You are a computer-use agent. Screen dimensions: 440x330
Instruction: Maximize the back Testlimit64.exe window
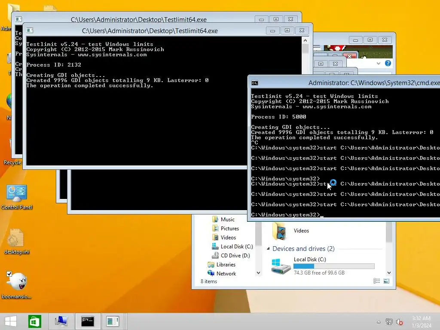click(x=276, y=19)
